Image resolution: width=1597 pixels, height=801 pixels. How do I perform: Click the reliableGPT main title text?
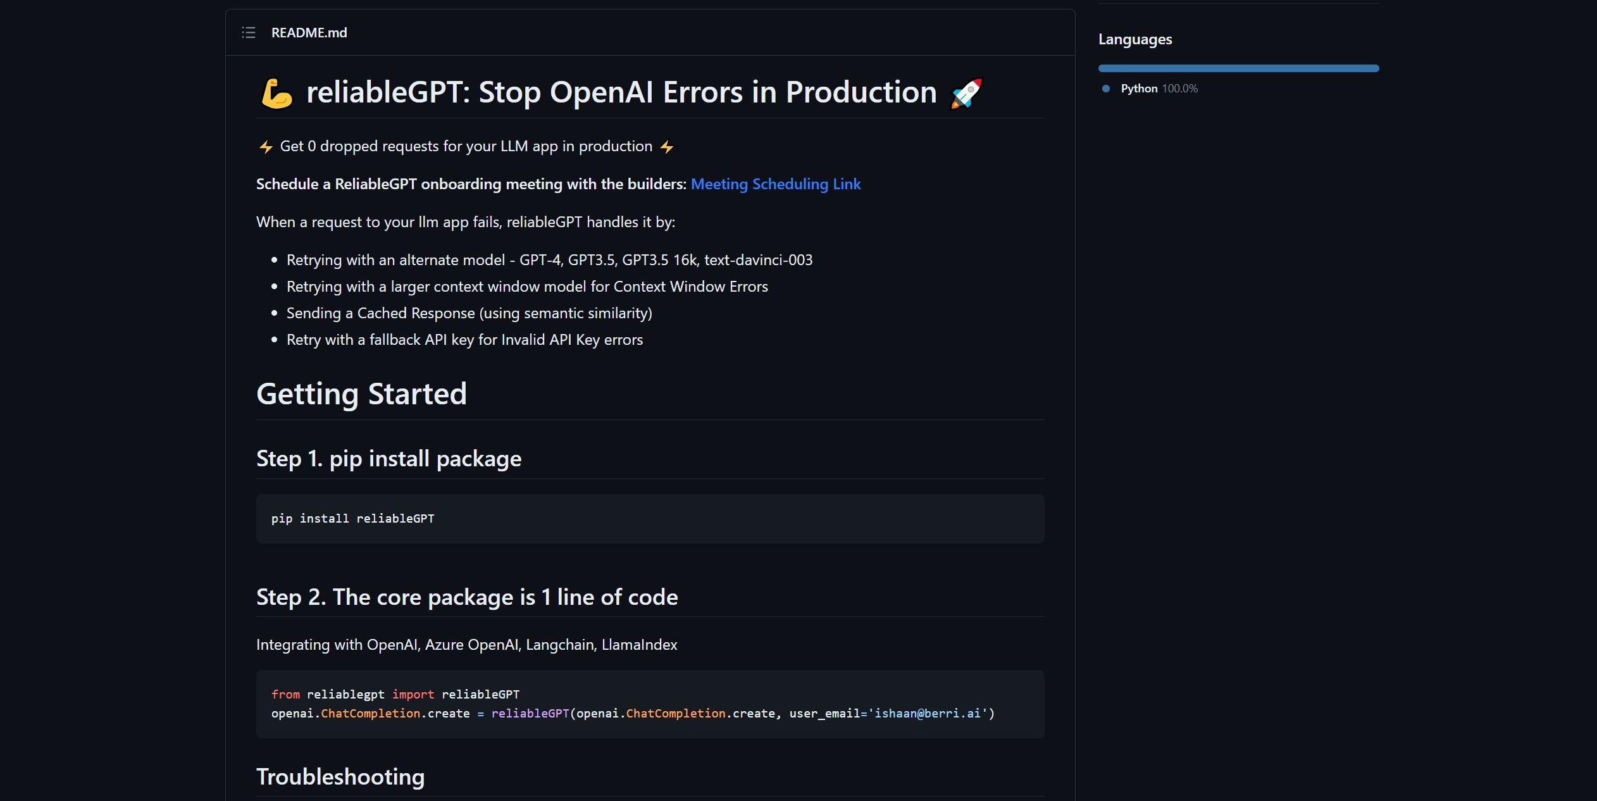(x=621, y=92)
